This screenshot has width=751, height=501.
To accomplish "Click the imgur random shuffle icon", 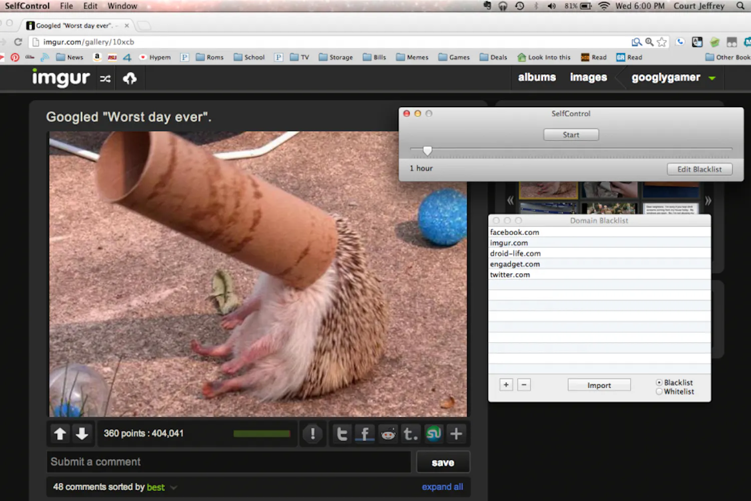I will click(105, 79).
